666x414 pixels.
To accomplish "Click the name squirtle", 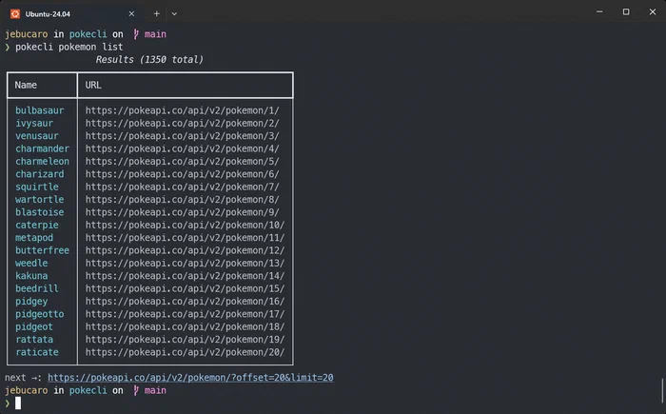I will point(37,187).
